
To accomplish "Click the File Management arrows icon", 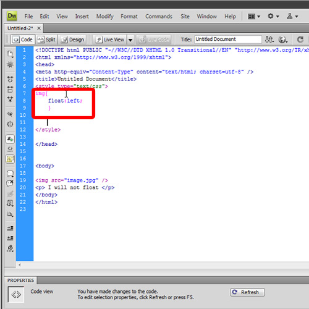I will pyautogui.click(x=269, y=40).
